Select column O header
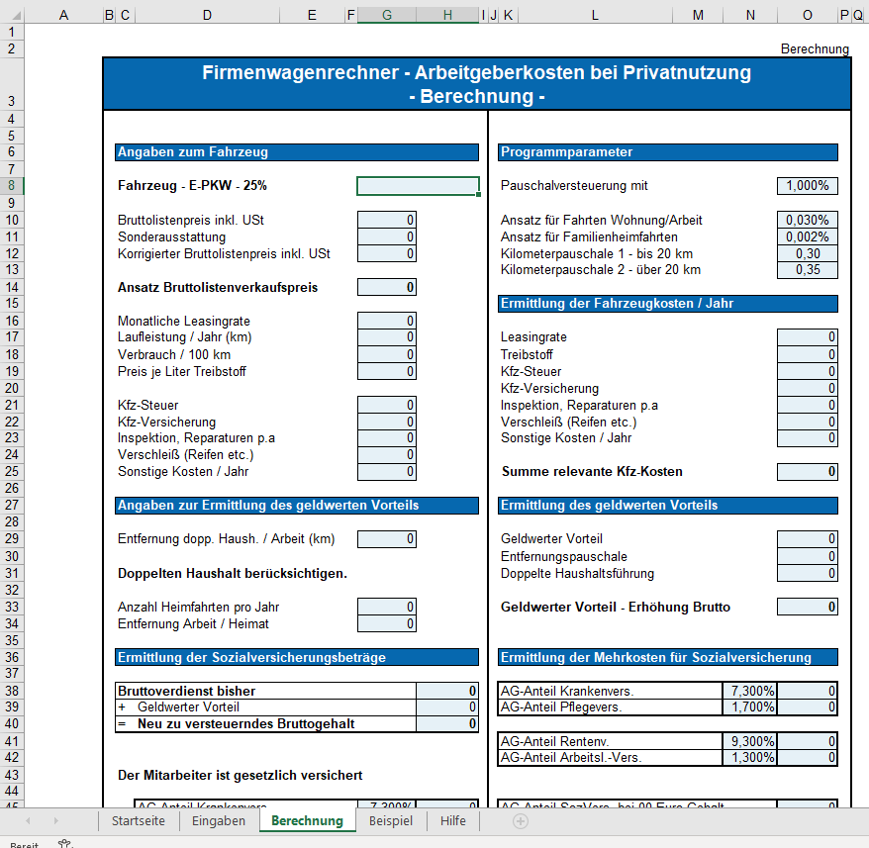 (x=808, y=15)
